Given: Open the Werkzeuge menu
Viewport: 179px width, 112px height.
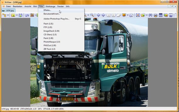Looking at the screenshot, I should point(50,6).
